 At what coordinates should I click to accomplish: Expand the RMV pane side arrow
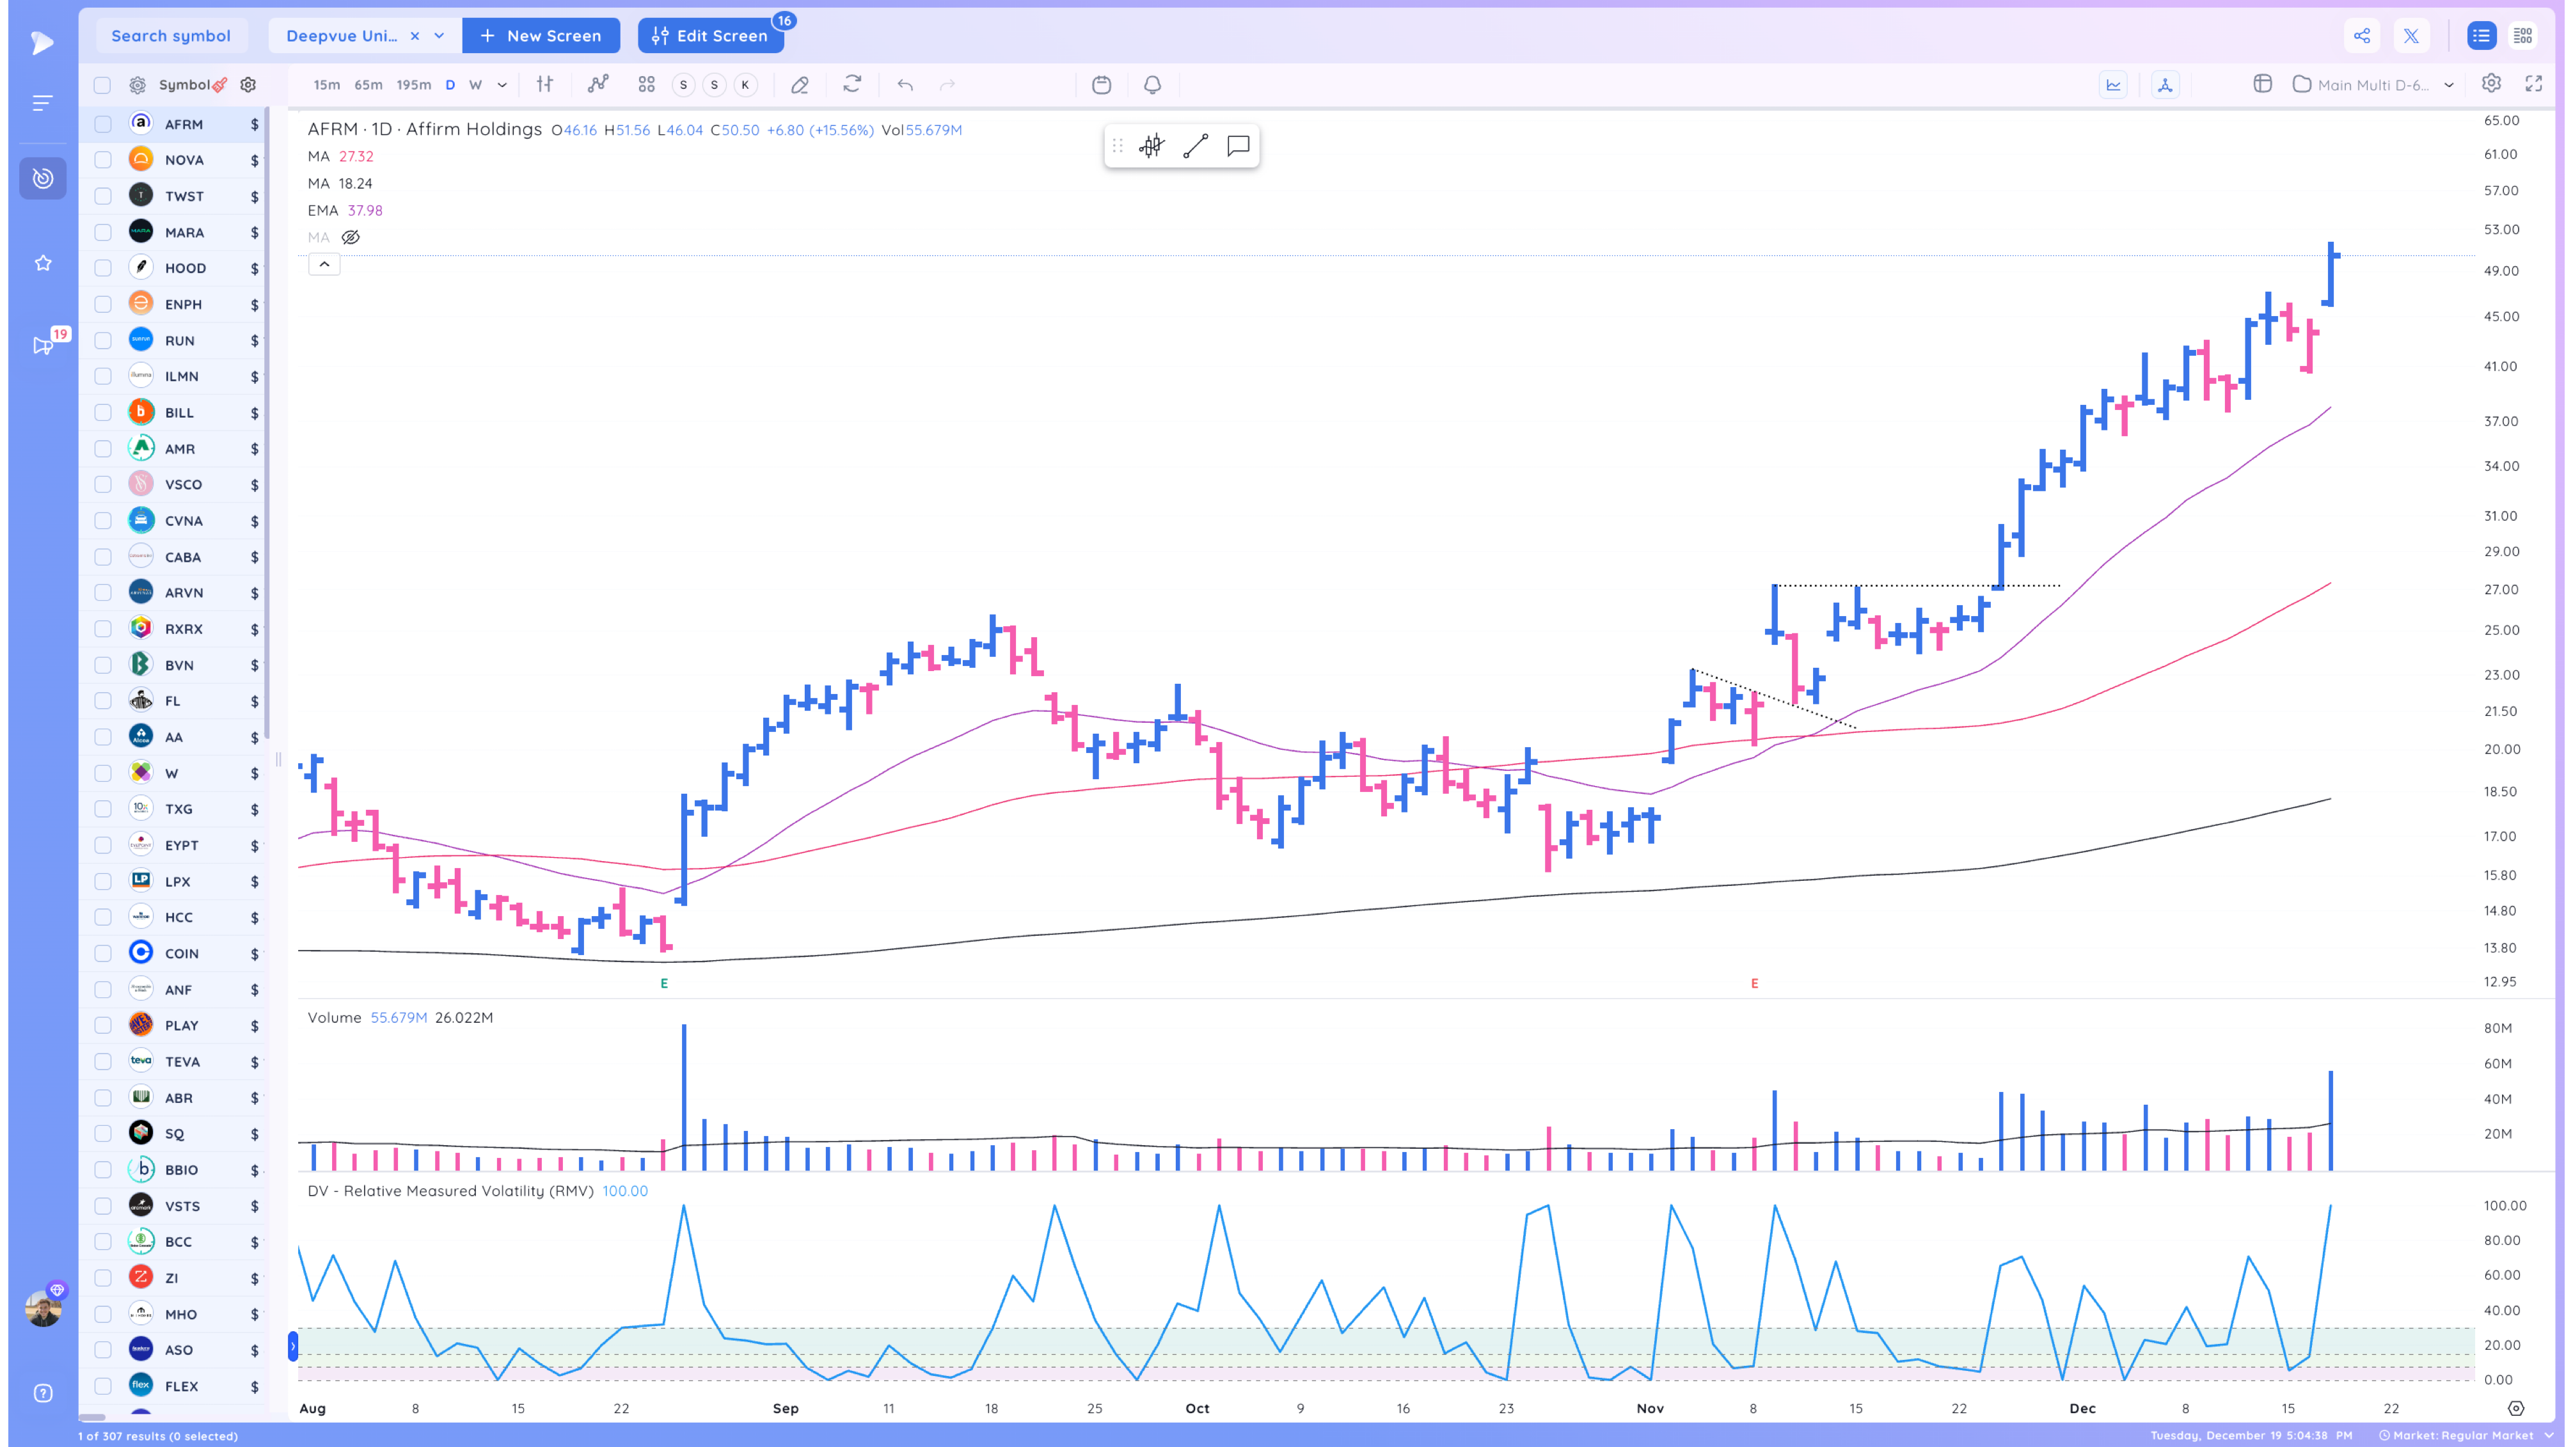tap(292, 1346)
